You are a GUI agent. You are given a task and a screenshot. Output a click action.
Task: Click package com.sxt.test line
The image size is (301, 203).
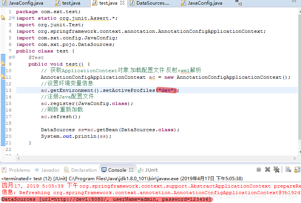48,12
